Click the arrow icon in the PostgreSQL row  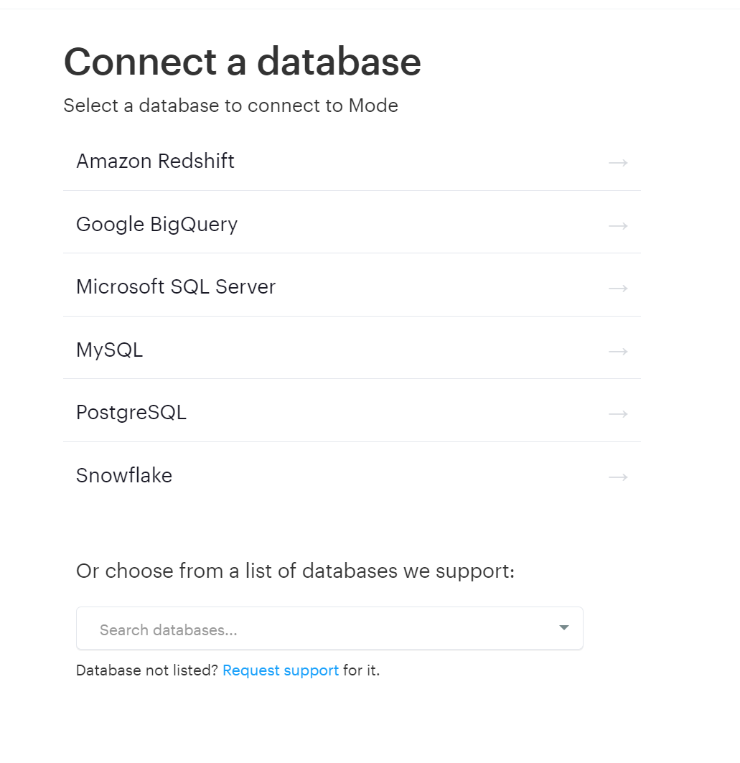point(618,414)
